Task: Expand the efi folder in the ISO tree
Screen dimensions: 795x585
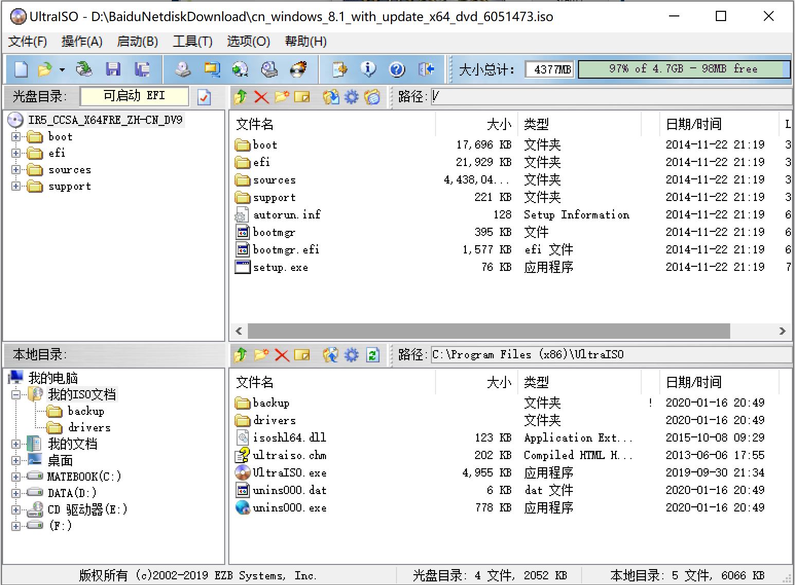Action: tap(16, 153)
